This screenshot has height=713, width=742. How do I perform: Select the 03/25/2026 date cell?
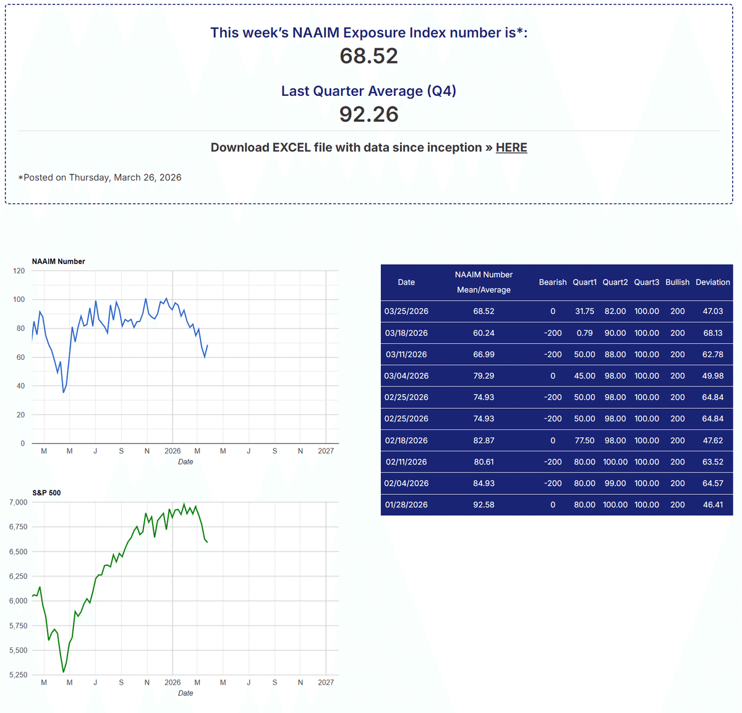click(406, 311)
